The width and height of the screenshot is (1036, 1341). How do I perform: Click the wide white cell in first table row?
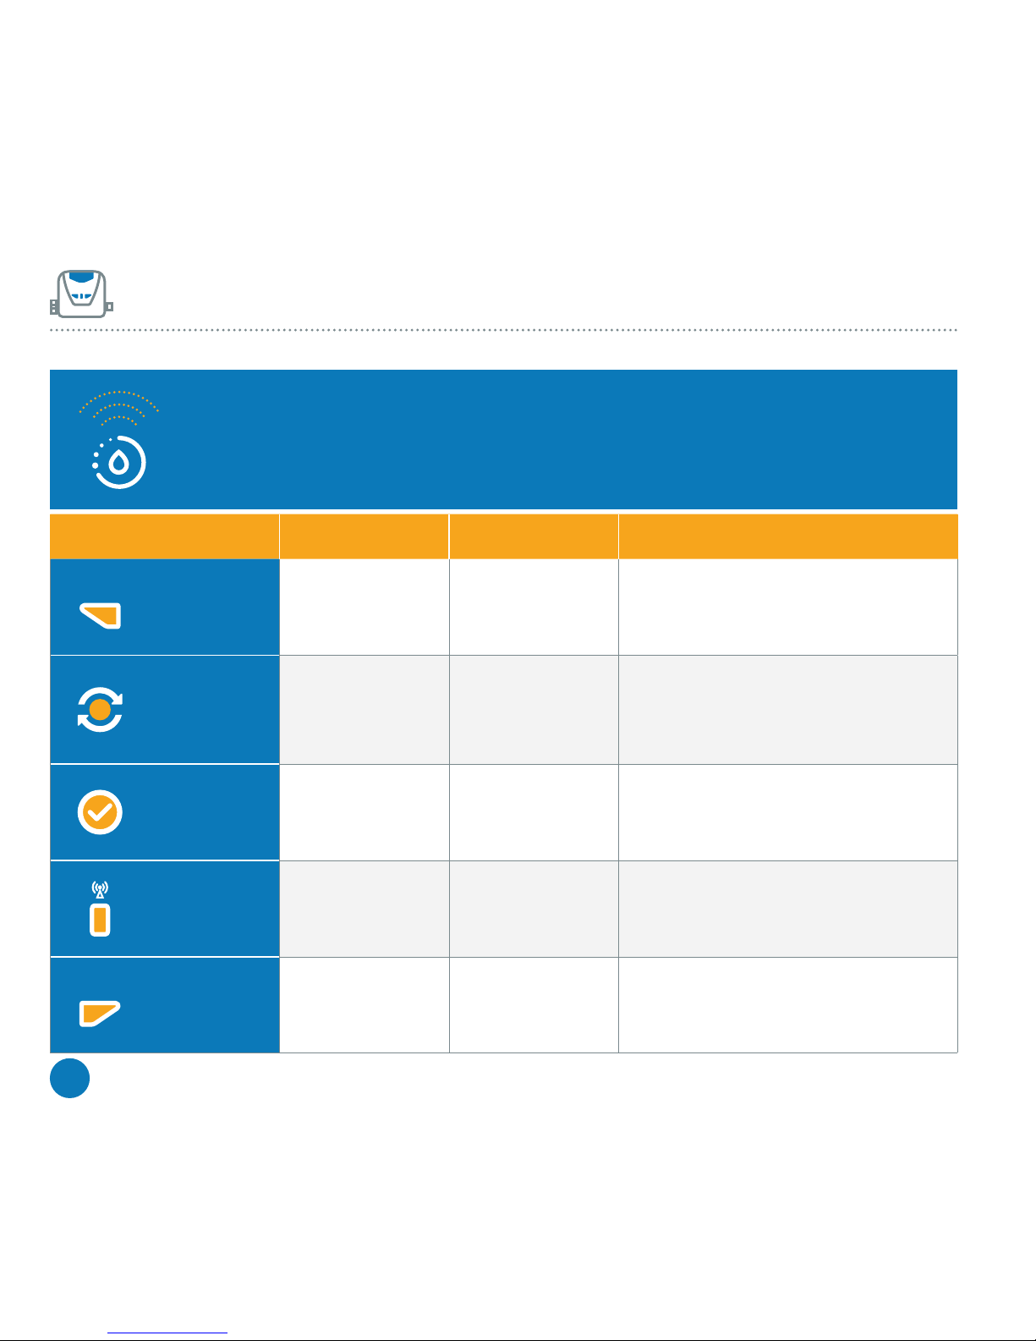click(788, 607)
